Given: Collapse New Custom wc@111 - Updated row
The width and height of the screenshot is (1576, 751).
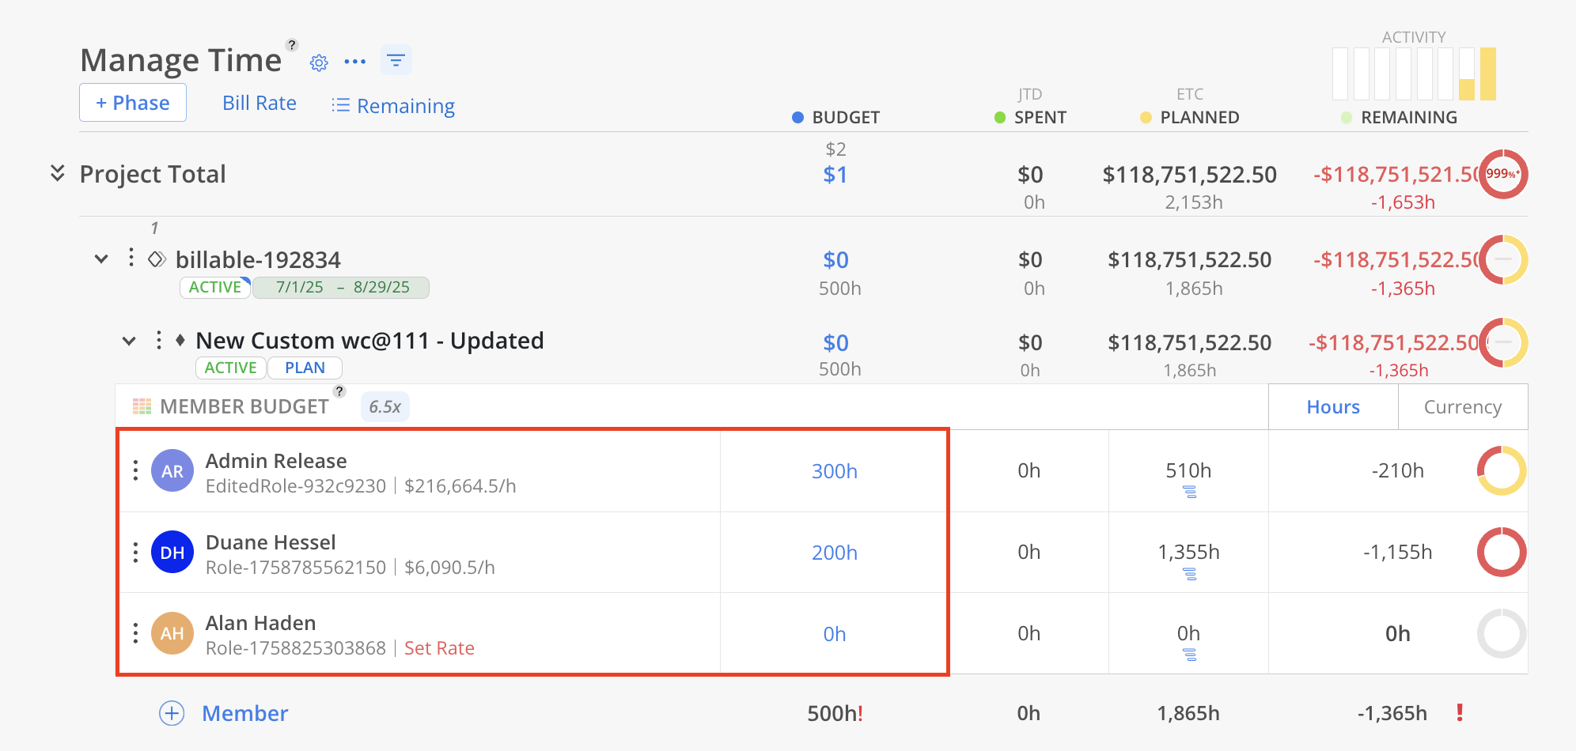Looking at the screenshot, I should coord(129,342).
